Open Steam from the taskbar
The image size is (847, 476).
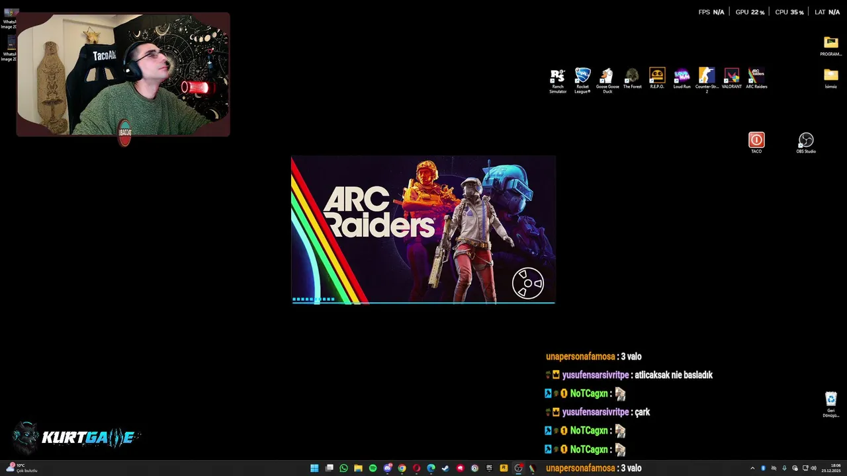pos(445,468)
